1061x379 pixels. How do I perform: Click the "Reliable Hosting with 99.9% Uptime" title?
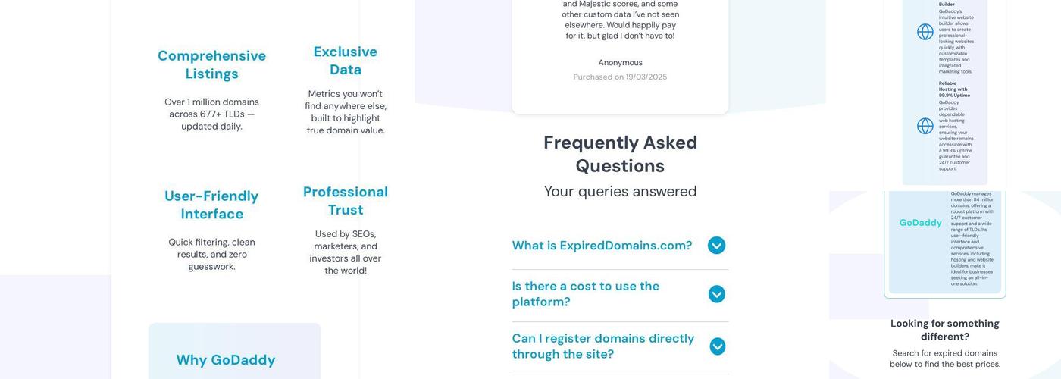[x=953, y=89]
